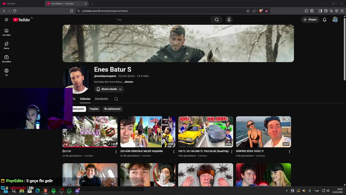Open the Siz section in sidebar

(6, 72)
